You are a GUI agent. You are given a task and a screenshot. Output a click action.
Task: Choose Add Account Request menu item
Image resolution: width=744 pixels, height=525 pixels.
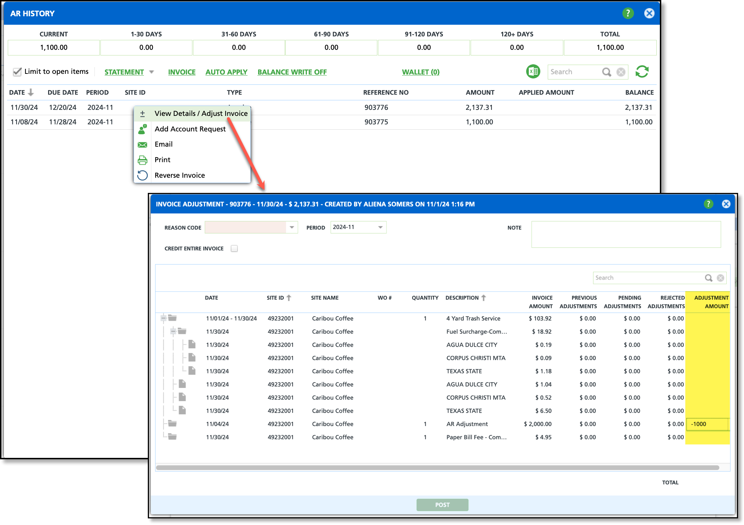click(190, 129)
